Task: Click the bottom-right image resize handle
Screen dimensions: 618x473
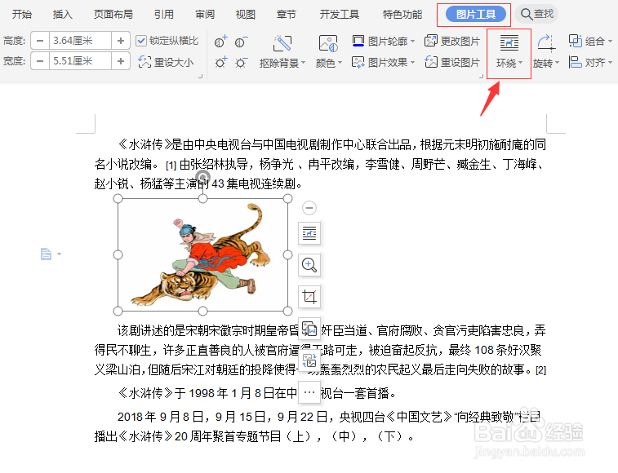Action: click(x=287, y=312)
